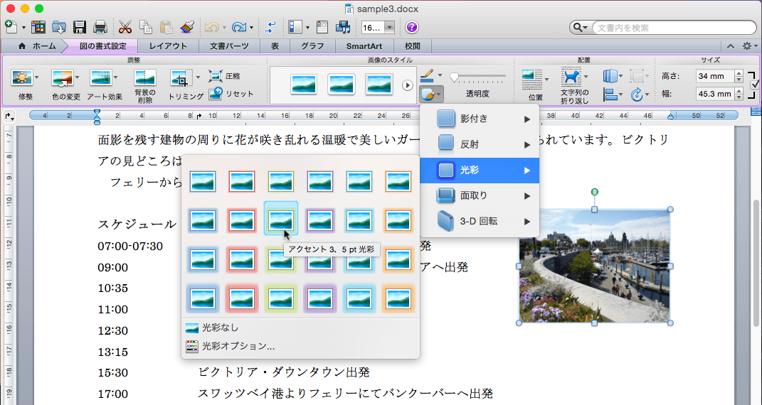
Task: Switch to the レイアウト tab
Action: click(x=168, y=46)
